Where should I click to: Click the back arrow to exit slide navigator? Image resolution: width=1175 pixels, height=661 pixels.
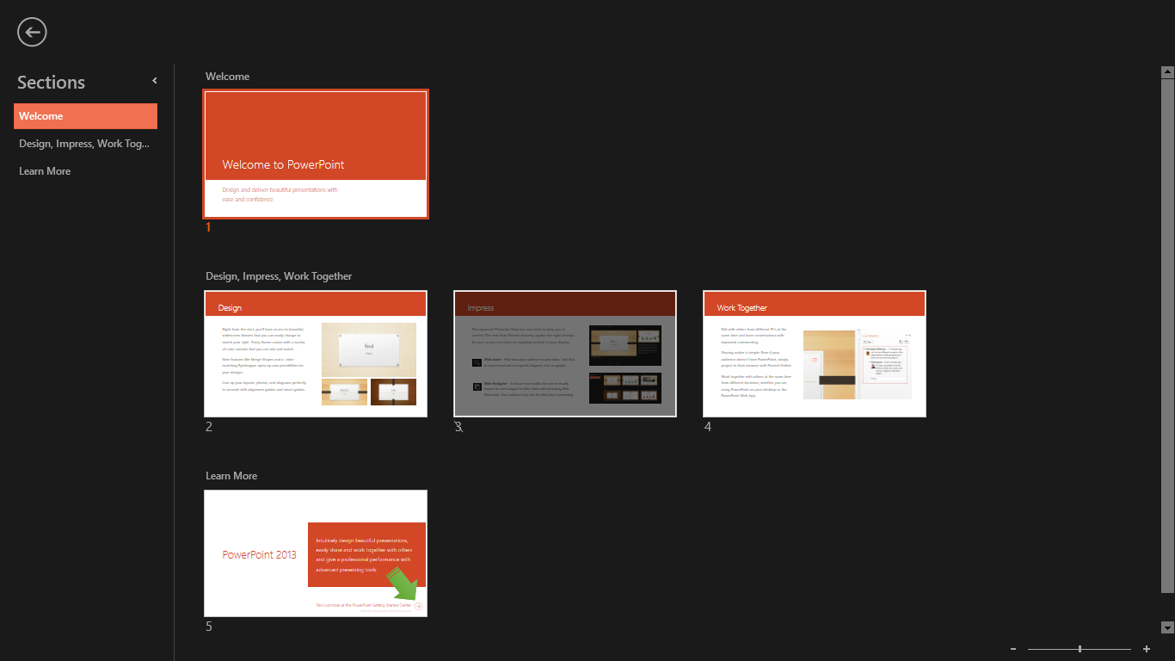[x=32, y=33]
